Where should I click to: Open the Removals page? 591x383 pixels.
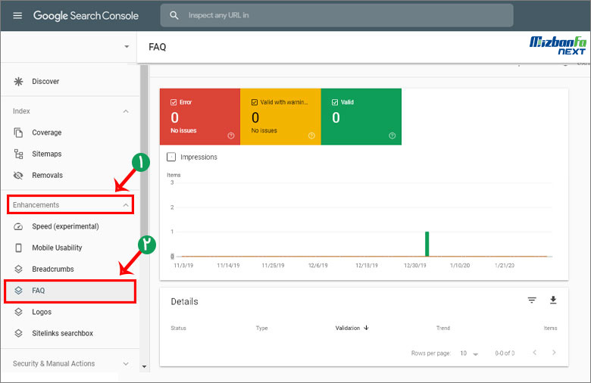[x=47, y=175]
